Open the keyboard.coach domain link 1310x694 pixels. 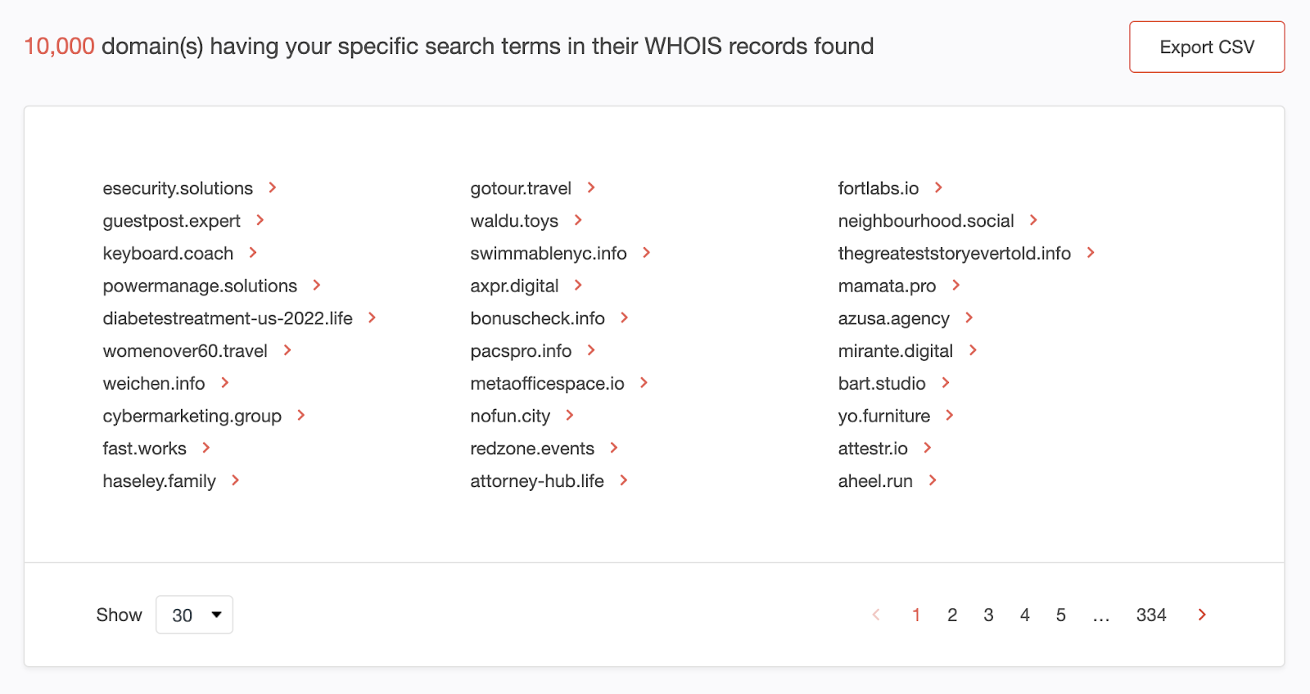pyautogui.click(x=168, y=254)
